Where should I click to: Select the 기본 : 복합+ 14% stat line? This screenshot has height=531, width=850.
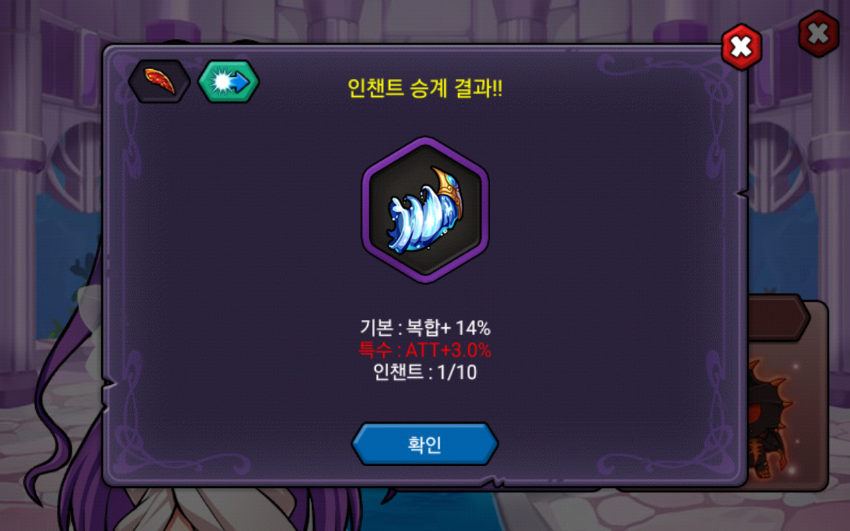(425, 327)
